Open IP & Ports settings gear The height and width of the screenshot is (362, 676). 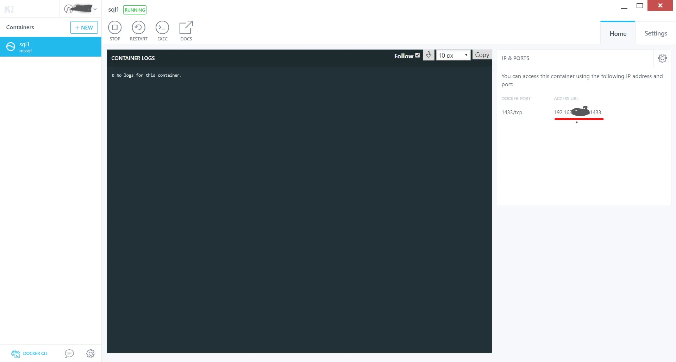coord(662,58)
